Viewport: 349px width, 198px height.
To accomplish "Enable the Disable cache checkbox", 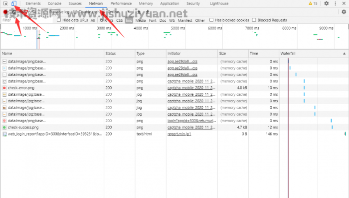I will (x=75, y=12).
